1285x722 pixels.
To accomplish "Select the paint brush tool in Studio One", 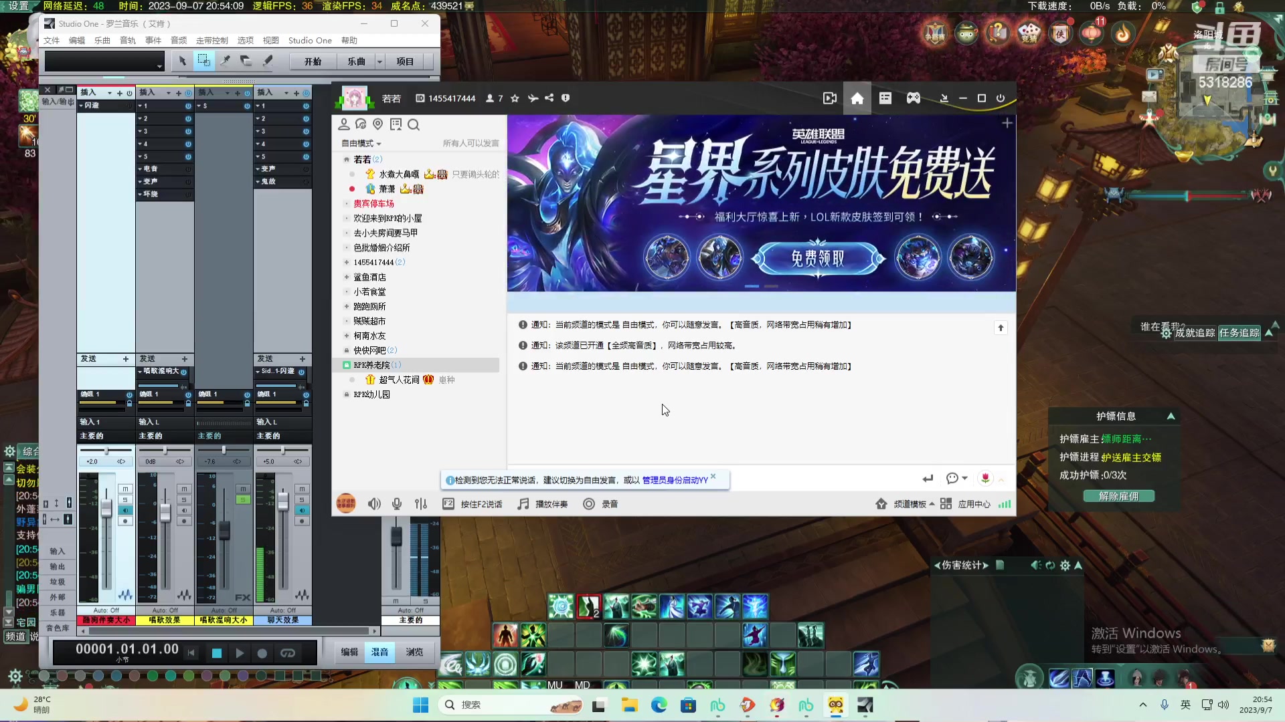I will tap(268, 61).
